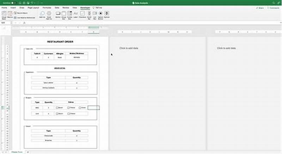Screen dimensions: 282x154
Task: Click the Home icon in title bar
Action: click(x=20, y=3)
